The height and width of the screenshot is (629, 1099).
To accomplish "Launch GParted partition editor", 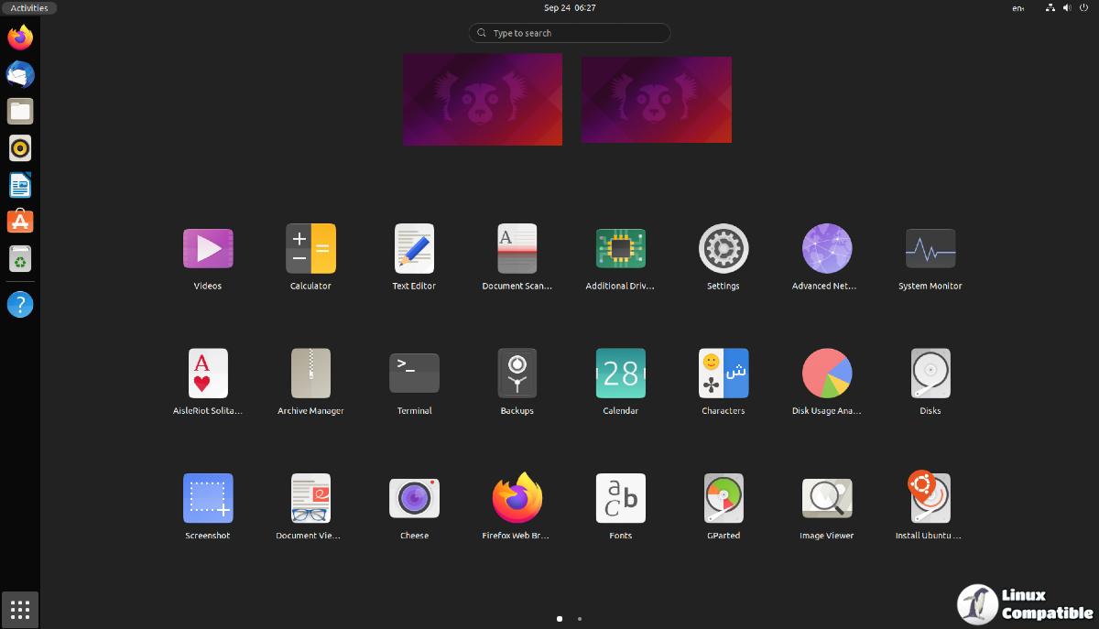I will click(724, 499).
